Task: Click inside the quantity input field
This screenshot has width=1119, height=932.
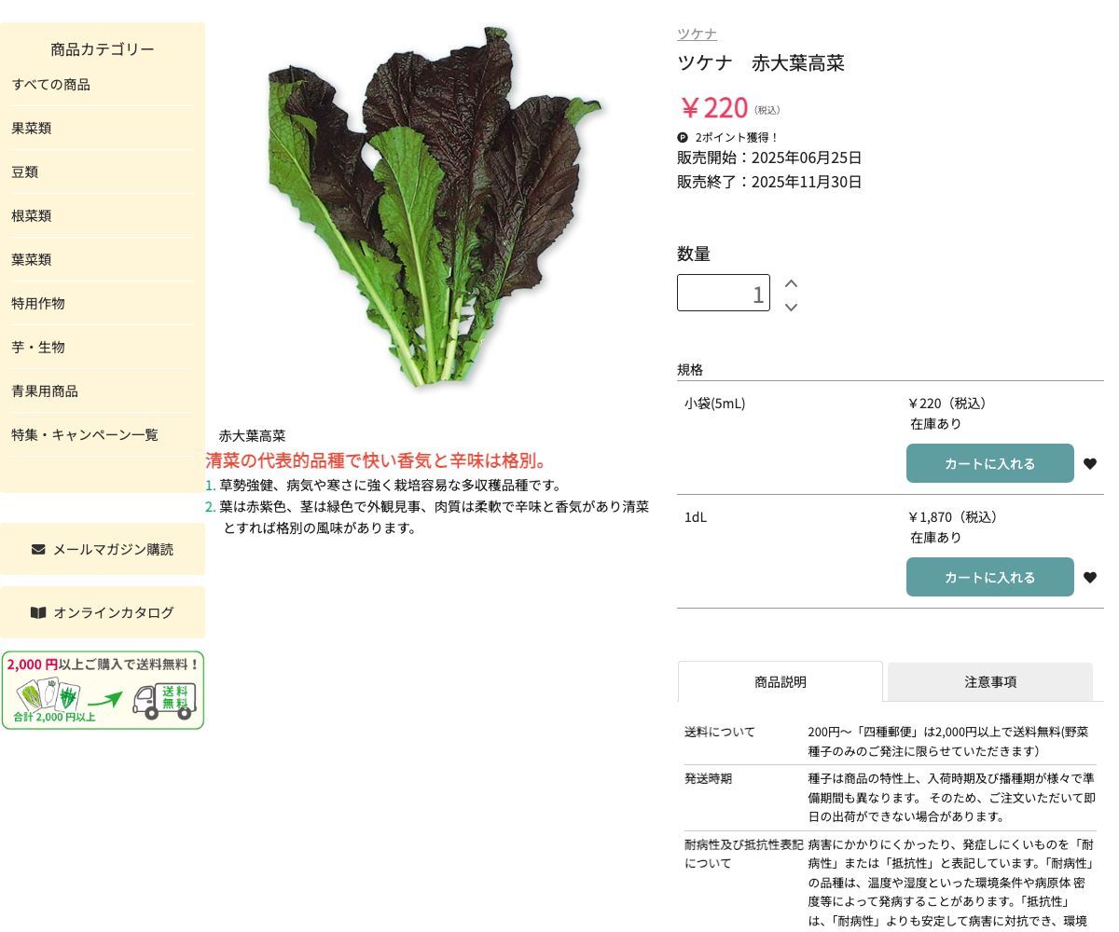Action: click(x=724, y=293)
